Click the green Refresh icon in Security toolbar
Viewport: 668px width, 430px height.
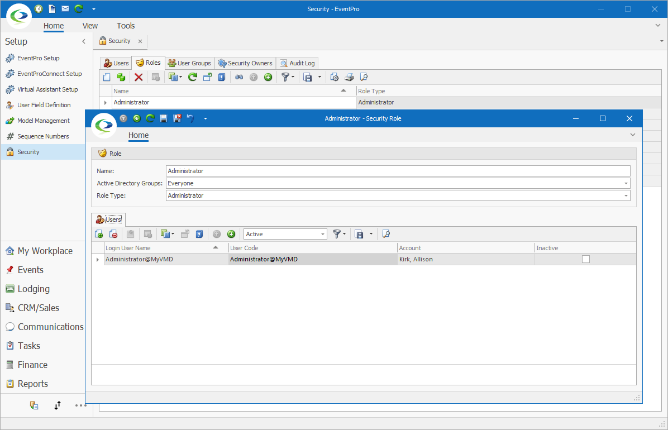(x=193, y=77)
